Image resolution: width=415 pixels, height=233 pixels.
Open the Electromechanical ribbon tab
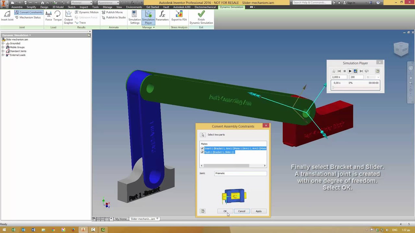tap(205, 7)
